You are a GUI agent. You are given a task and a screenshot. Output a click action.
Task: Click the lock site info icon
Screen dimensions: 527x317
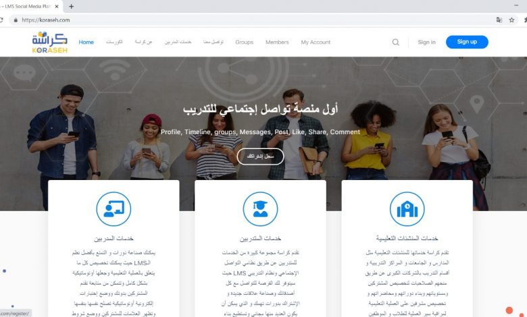(16, 20)
